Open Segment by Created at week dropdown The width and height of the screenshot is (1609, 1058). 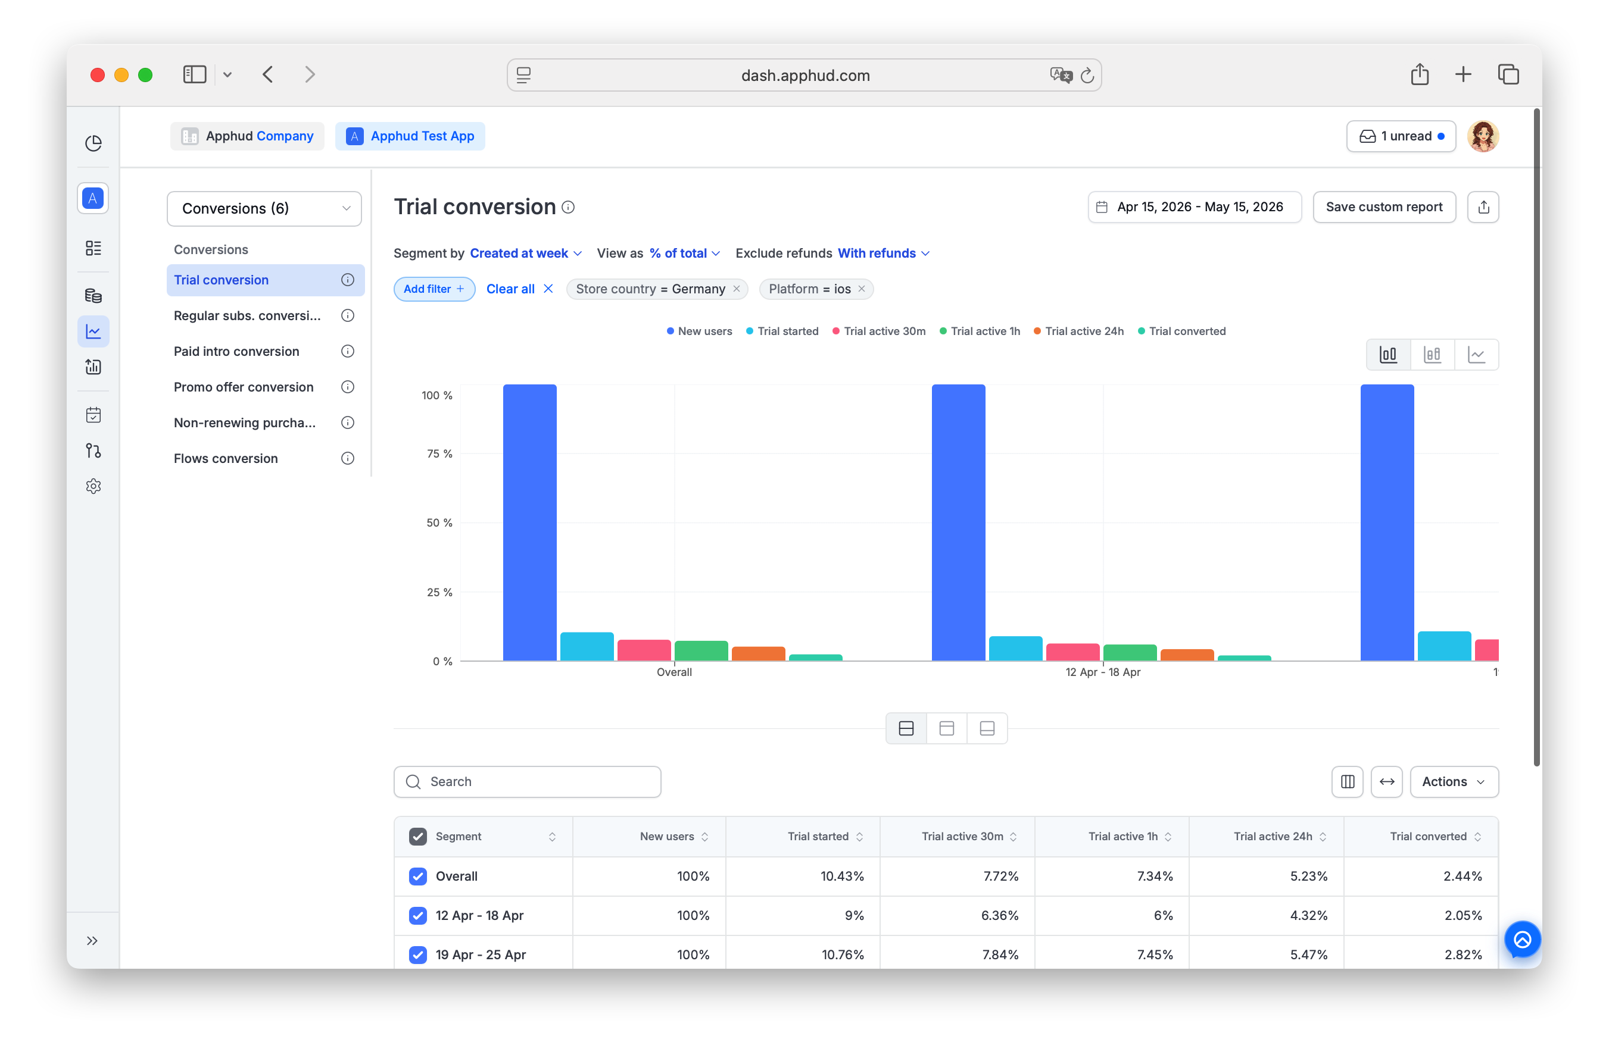tap(525, 253)
